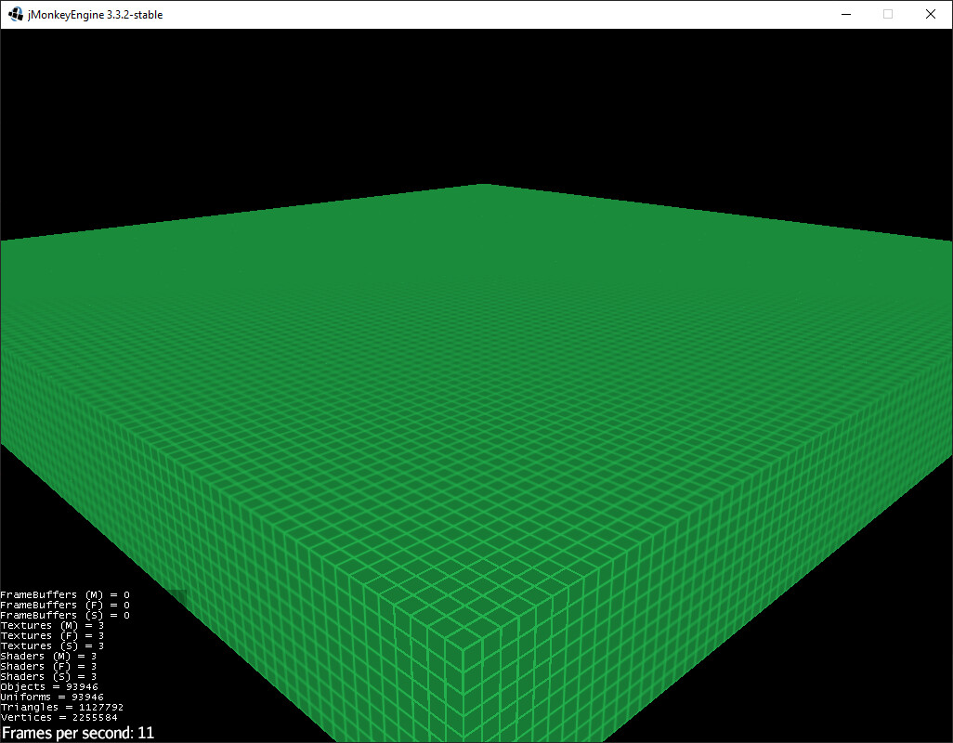Maximize the jMonkeyEngine window
This screenshot has width=953, height=743.
888,14
